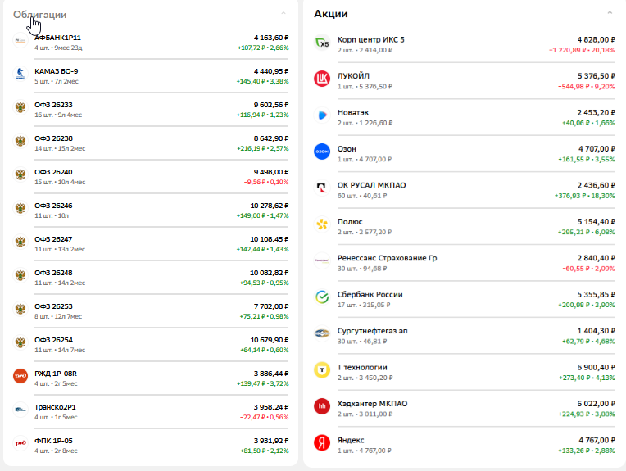626x471 pixels.
Task: Click the loss −544,98 ₽ · 9,20% of ЛУКОЙЛ
Action: [587, 86]
